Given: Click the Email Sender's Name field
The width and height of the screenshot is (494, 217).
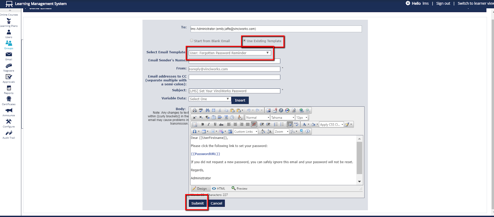Looking at the screenshot, I should point(234,61).
